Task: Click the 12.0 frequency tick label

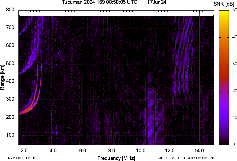Action: pos(170,151)
